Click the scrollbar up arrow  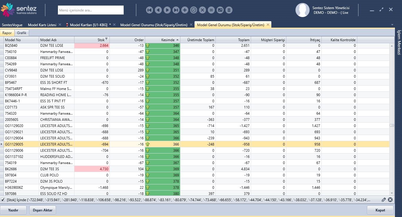point(392,46)
